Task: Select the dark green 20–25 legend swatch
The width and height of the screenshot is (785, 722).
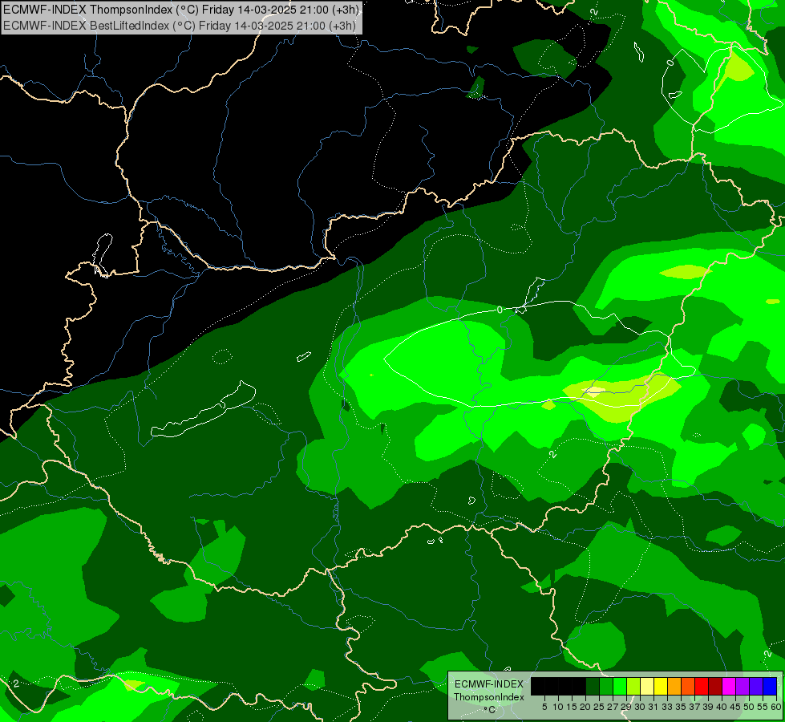Action: pos(593,686)
